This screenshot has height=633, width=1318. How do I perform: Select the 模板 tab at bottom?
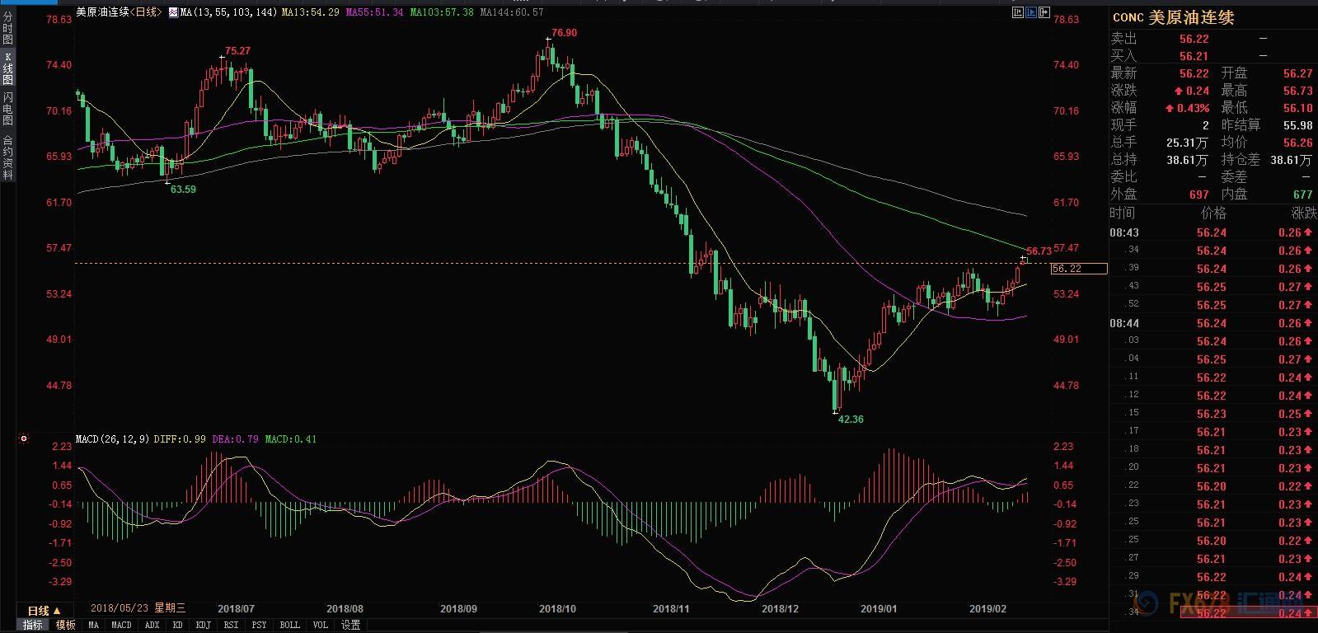click(65, 626)
